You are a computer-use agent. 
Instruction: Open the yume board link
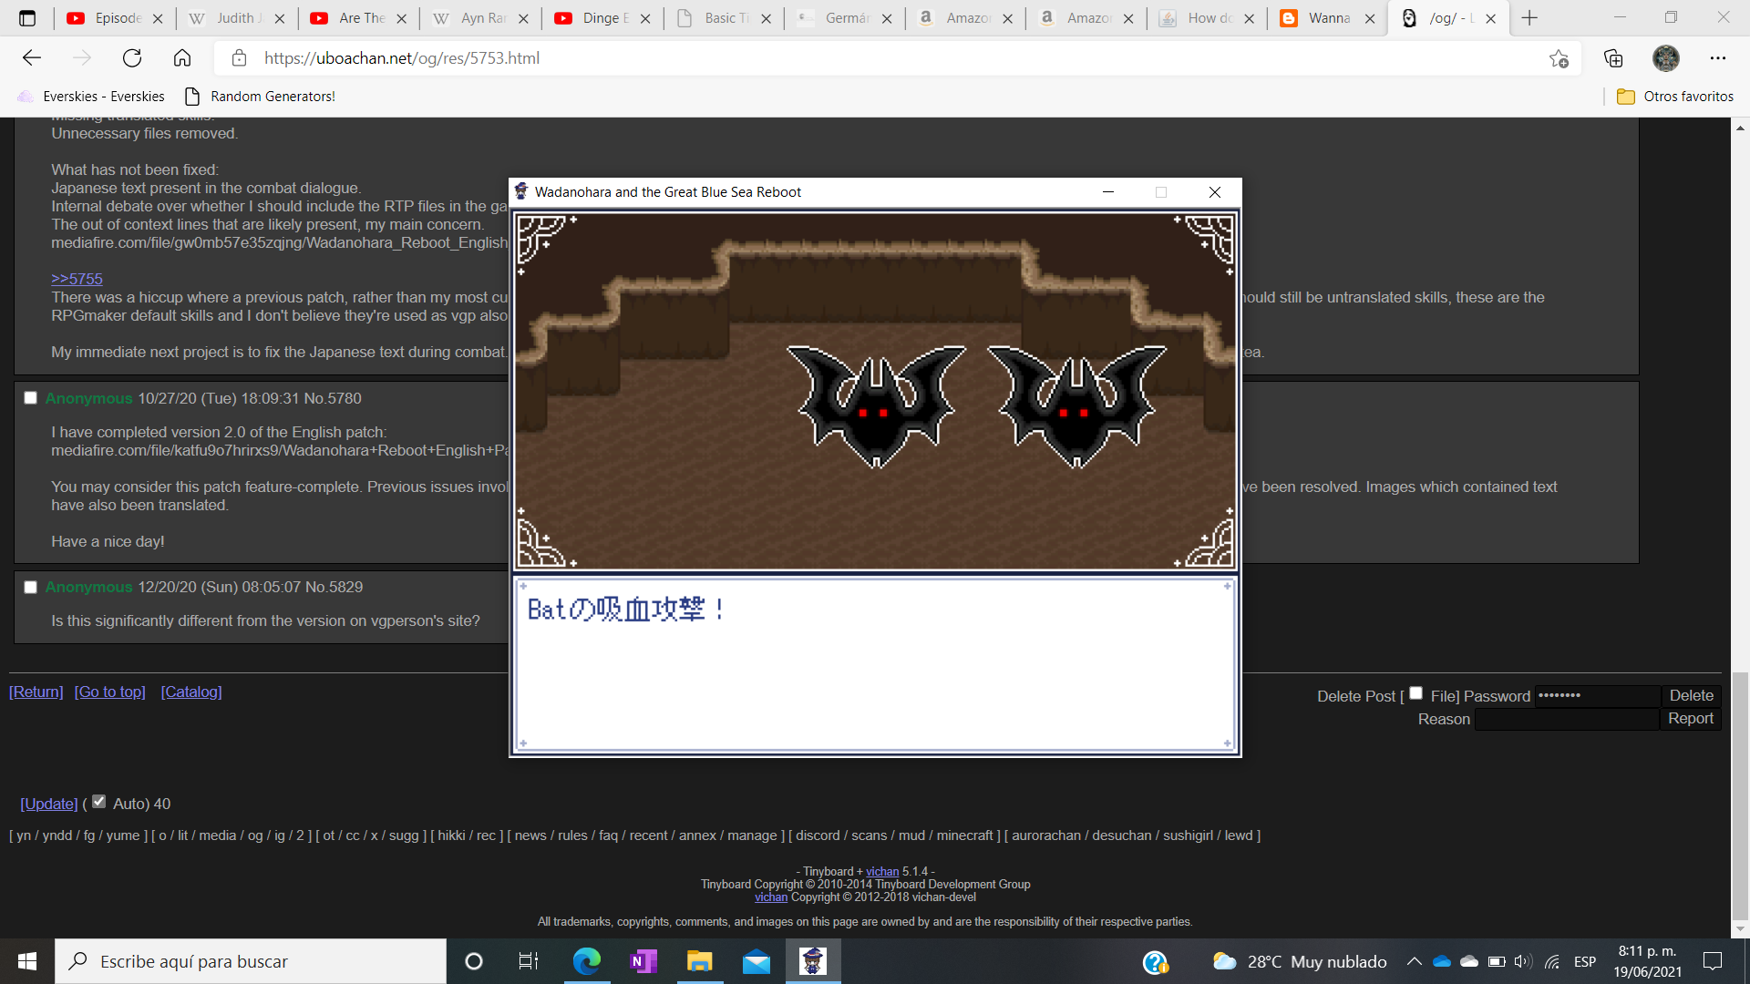(x=123, y=835)
